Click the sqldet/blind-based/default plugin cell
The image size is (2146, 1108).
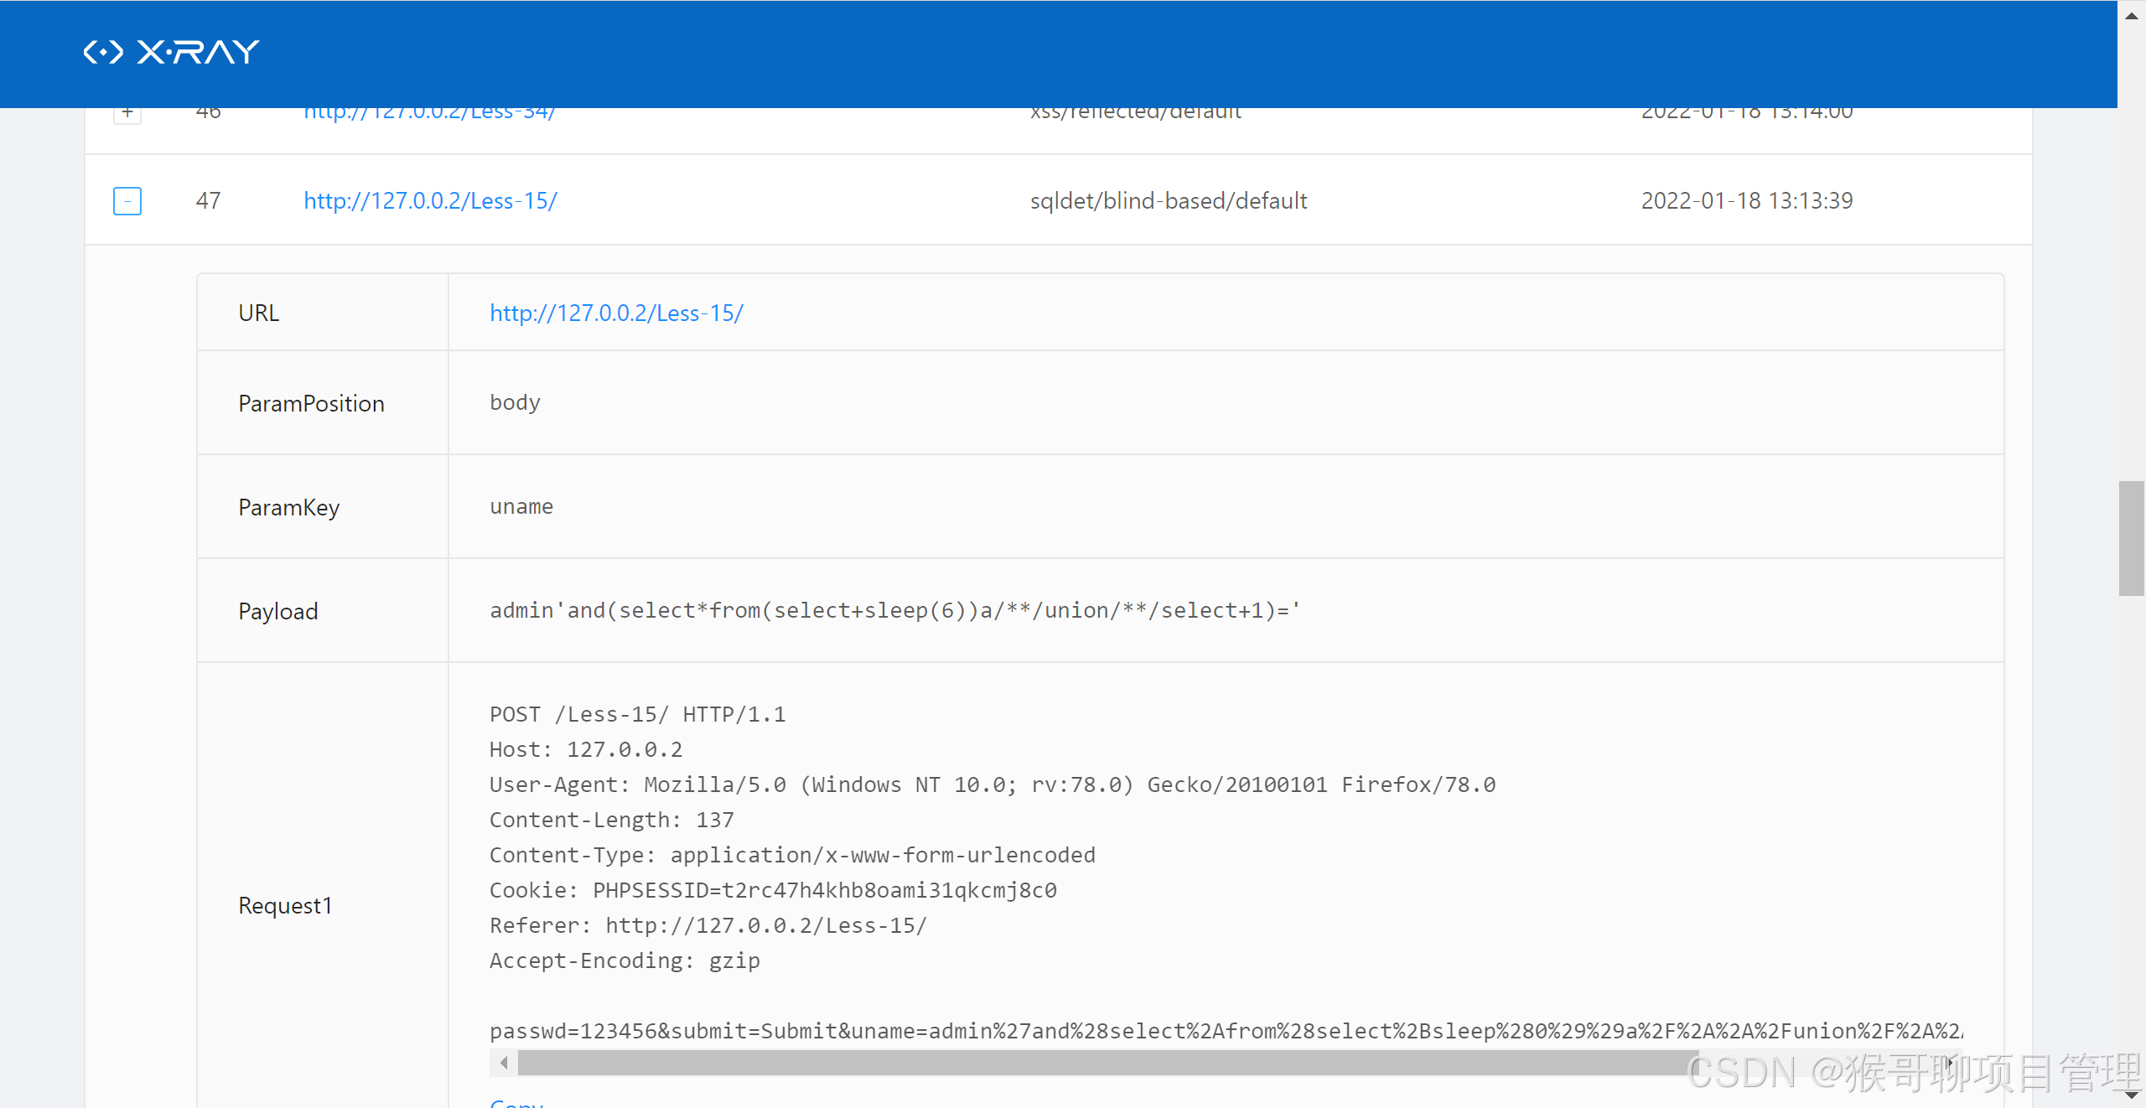coord(1169,201)
